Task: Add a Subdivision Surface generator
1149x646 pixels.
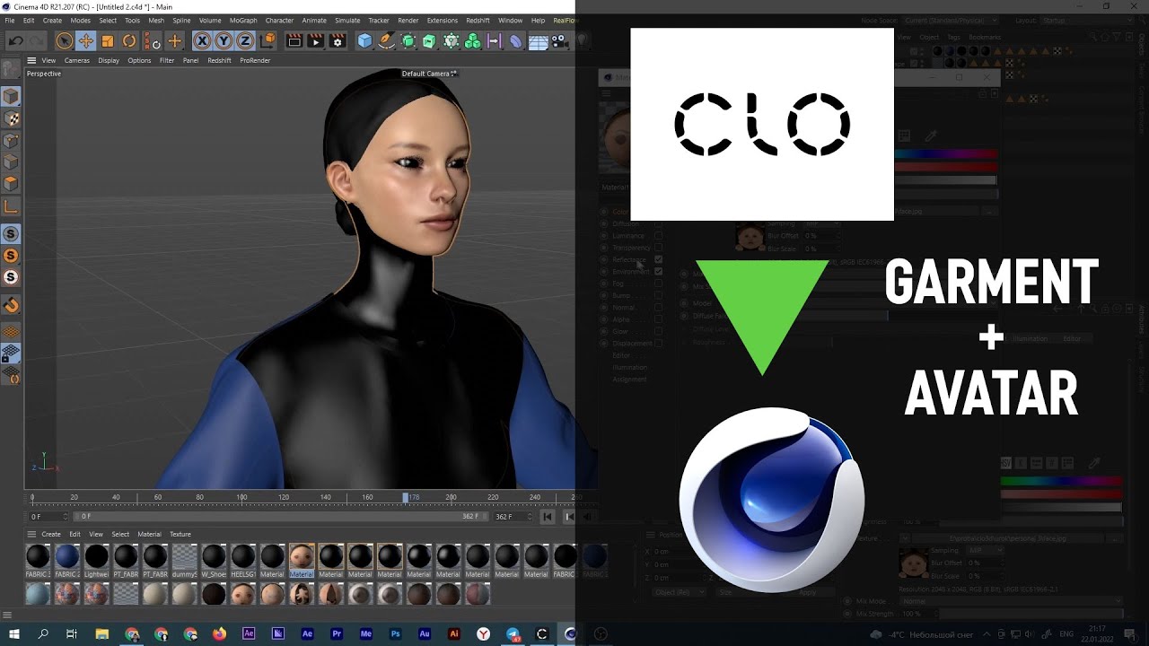Action: pyautogui.click(x=408, y=40)
